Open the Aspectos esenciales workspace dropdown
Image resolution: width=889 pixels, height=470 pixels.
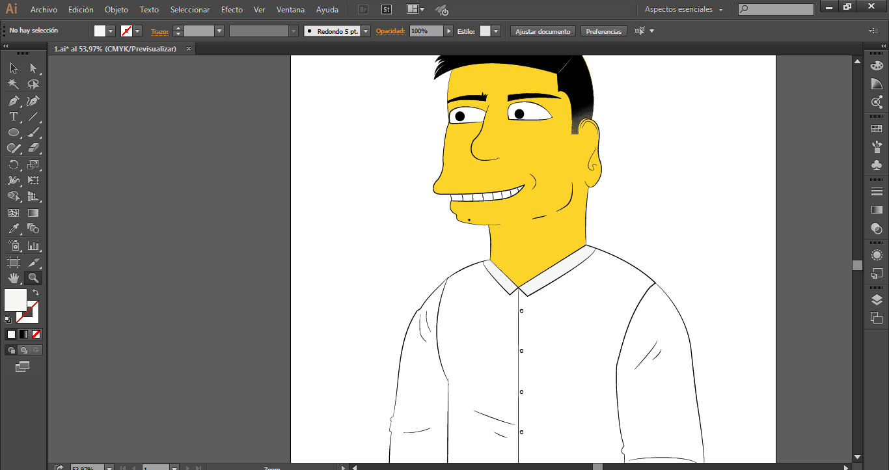click(683, 10)
